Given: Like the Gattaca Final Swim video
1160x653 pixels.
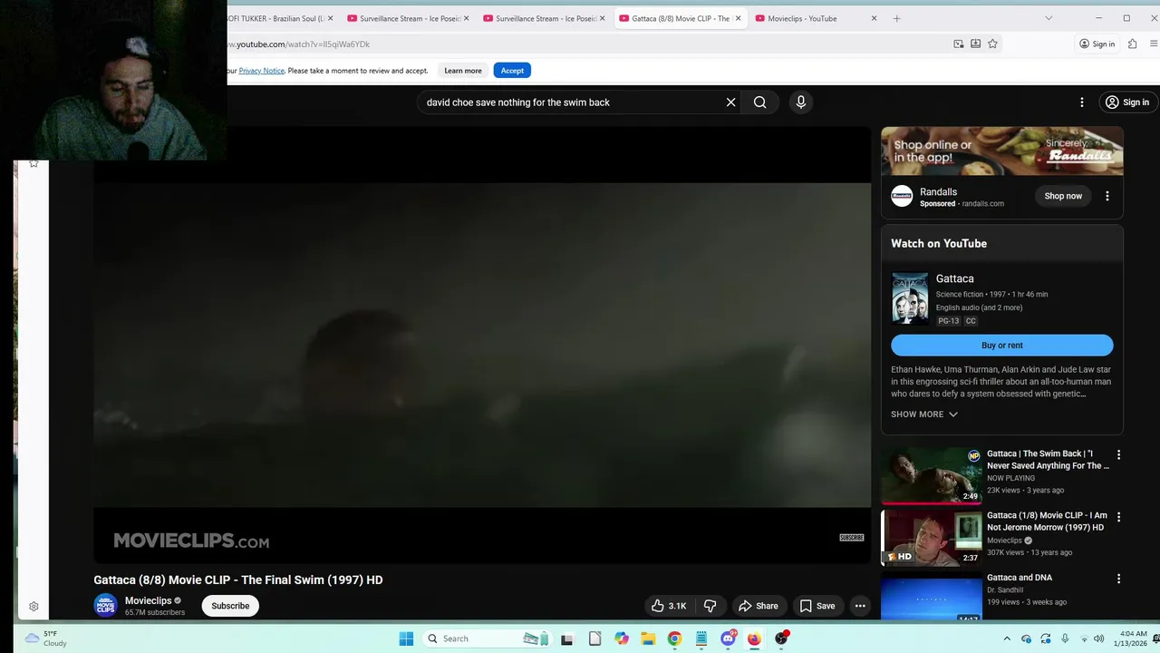Looking at the screenshot, I should [x=669, y=606].
